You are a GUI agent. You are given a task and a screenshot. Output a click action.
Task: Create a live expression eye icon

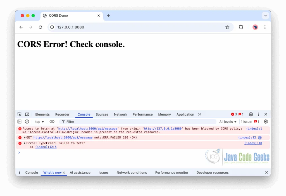pyautogui.click(x=52, y=122)
